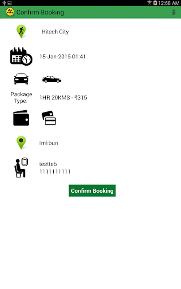Edit the Hitech City pickup location
This screenshot has height=289, width=181.
[55, 32]
